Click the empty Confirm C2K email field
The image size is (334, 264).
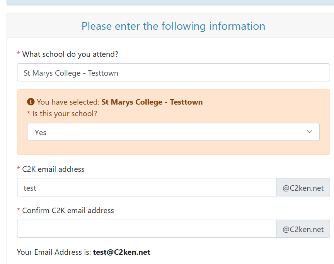coord(147,229)
